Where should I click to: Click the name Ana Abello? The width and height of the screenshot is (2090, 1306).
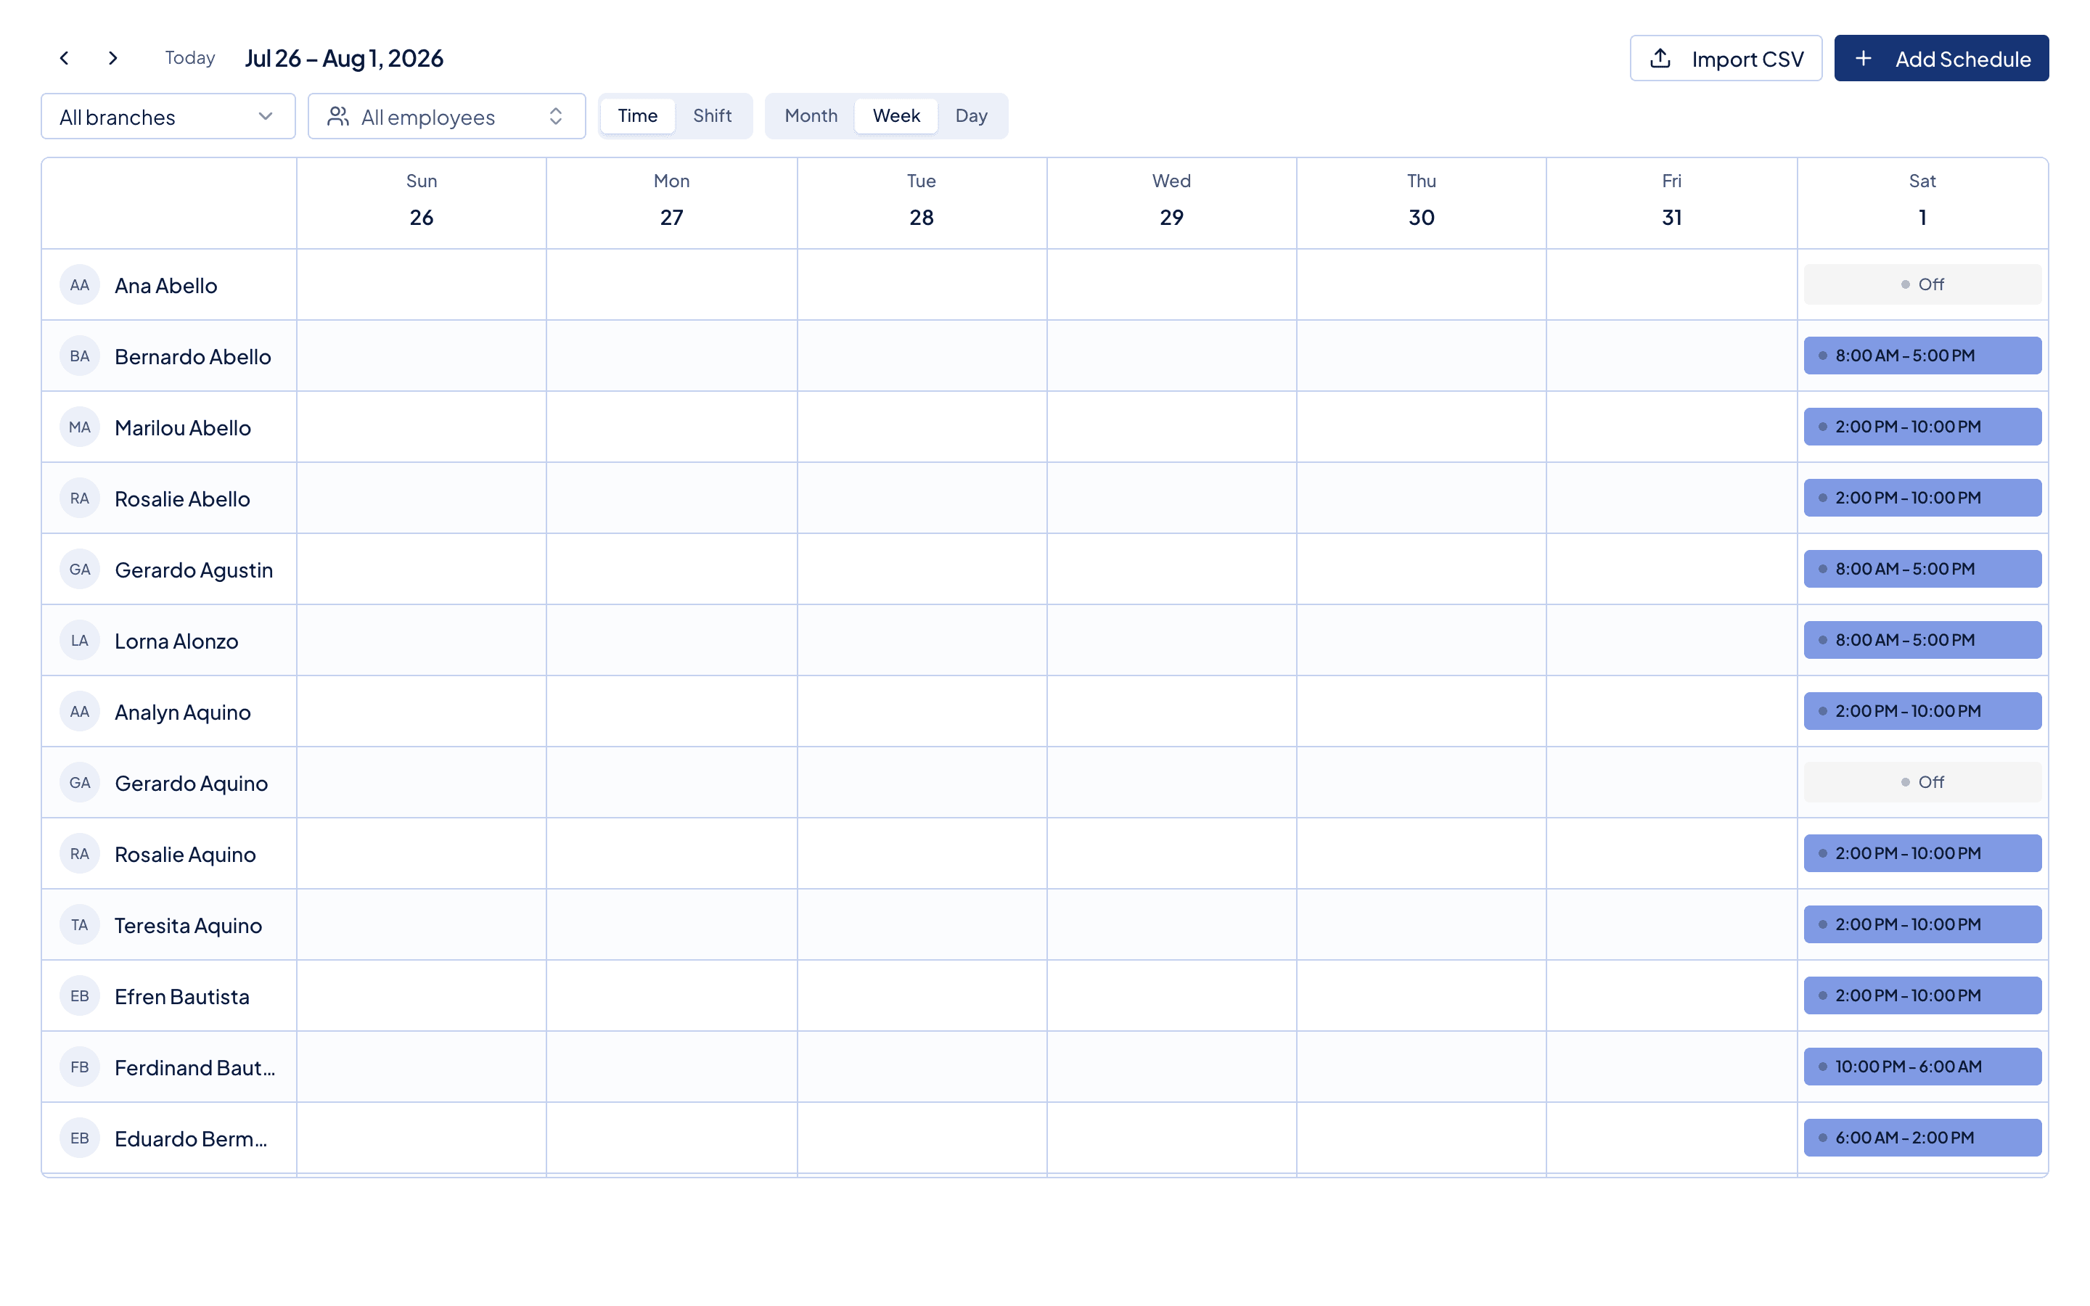click(165, 286)
